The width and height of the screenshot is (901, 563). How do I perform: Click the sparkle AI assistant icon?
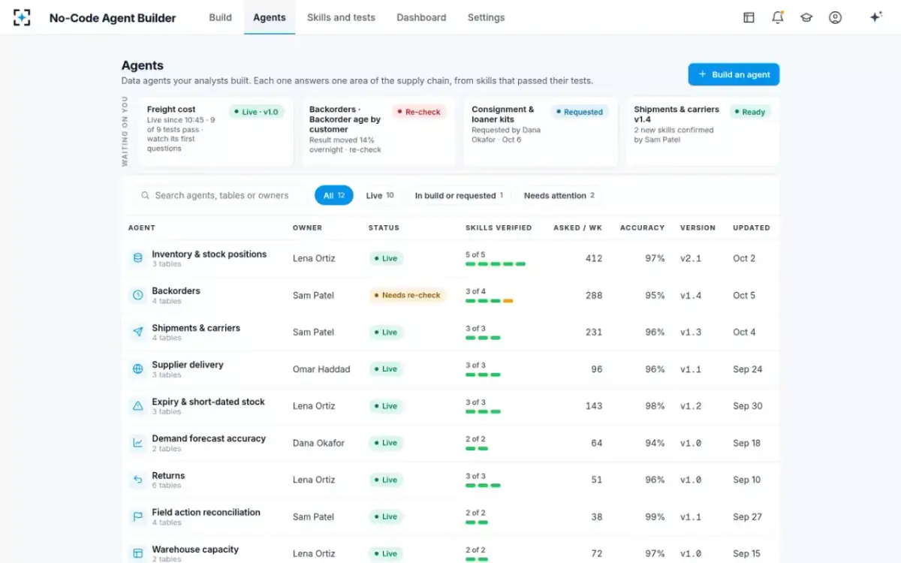(x=875, y=17)
